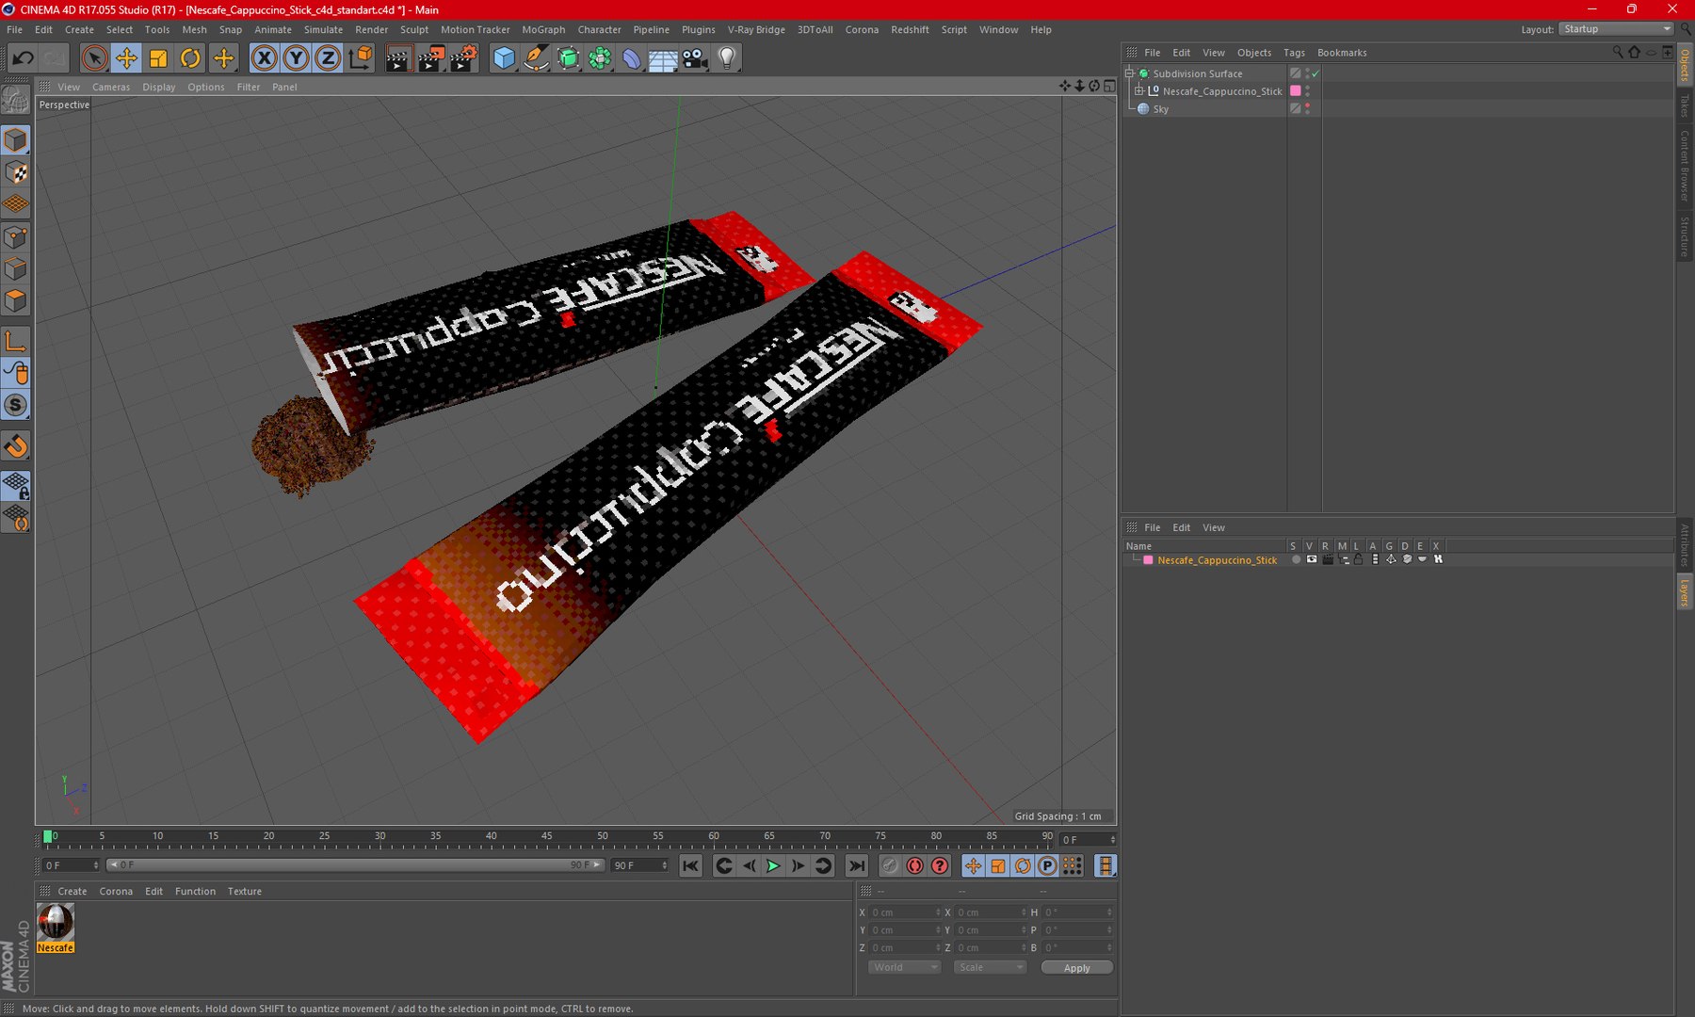Click the X position input field
The image size is (1695, 1017).
pos(904,912)
